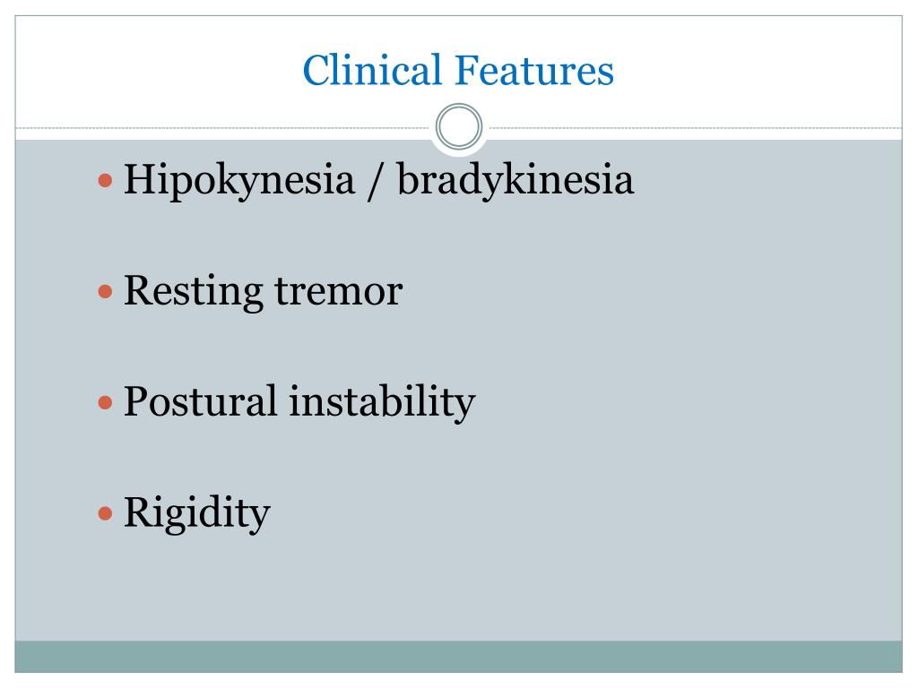Image resolution: width=918 pixels, height=688 pixels.
Task: Select the Clinical Features slide title
Action: pyautogui.click(x=458, y=70)
